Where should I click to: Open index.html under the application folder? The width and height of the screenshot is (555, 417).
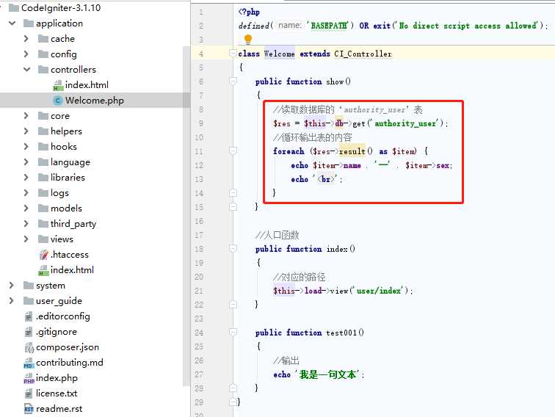pyautogui.click(x=72, y=270)
